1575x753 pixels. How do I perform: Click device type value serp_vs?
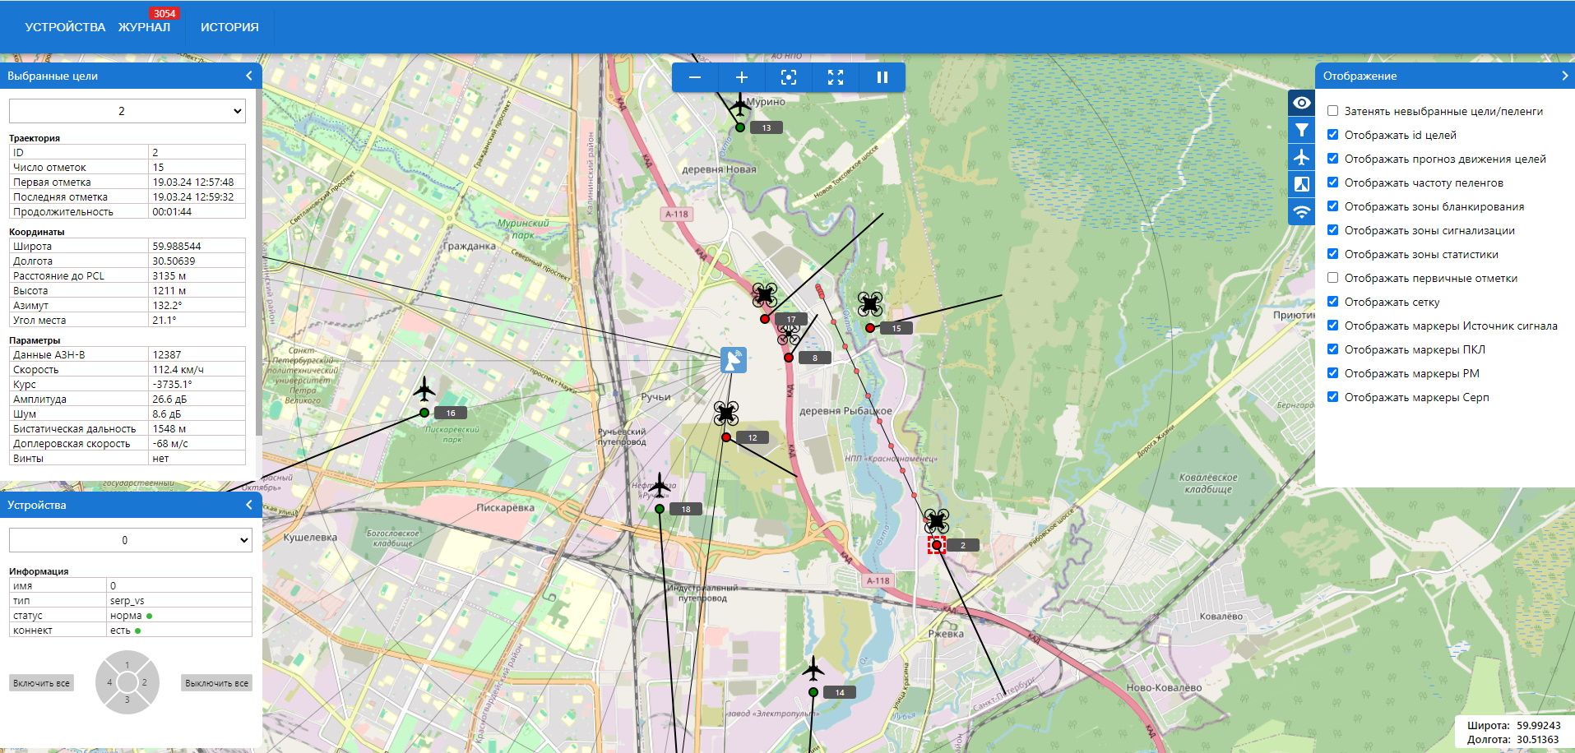[x=127, y=600]
